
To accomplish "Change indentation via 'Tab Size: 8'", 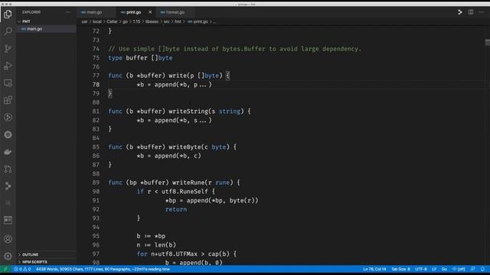I will click(400, 269).
